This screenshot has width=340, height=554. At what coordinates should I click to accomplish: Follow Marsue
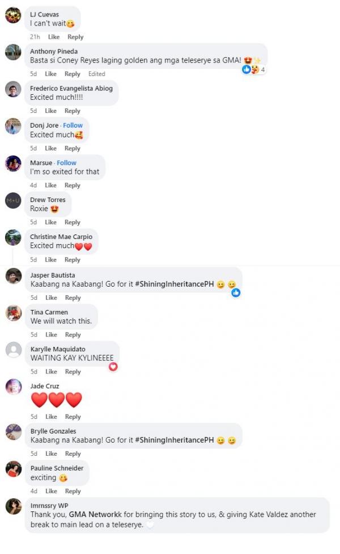tap(66, 163)
